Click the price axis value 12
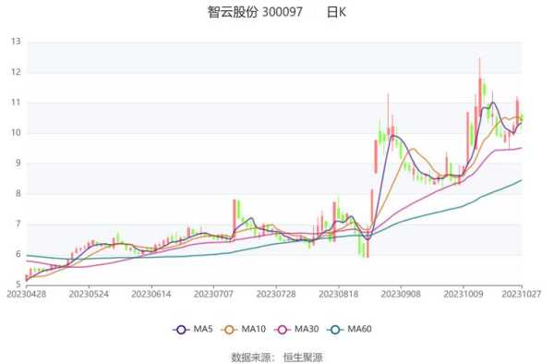The height and width of the screenshot is (364, 554). click(x=16, y=72)
